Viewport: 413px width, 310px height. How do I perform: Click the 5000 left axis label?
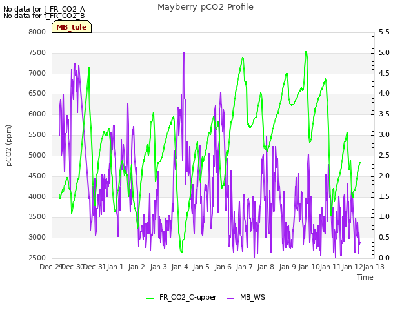point(37,155)
